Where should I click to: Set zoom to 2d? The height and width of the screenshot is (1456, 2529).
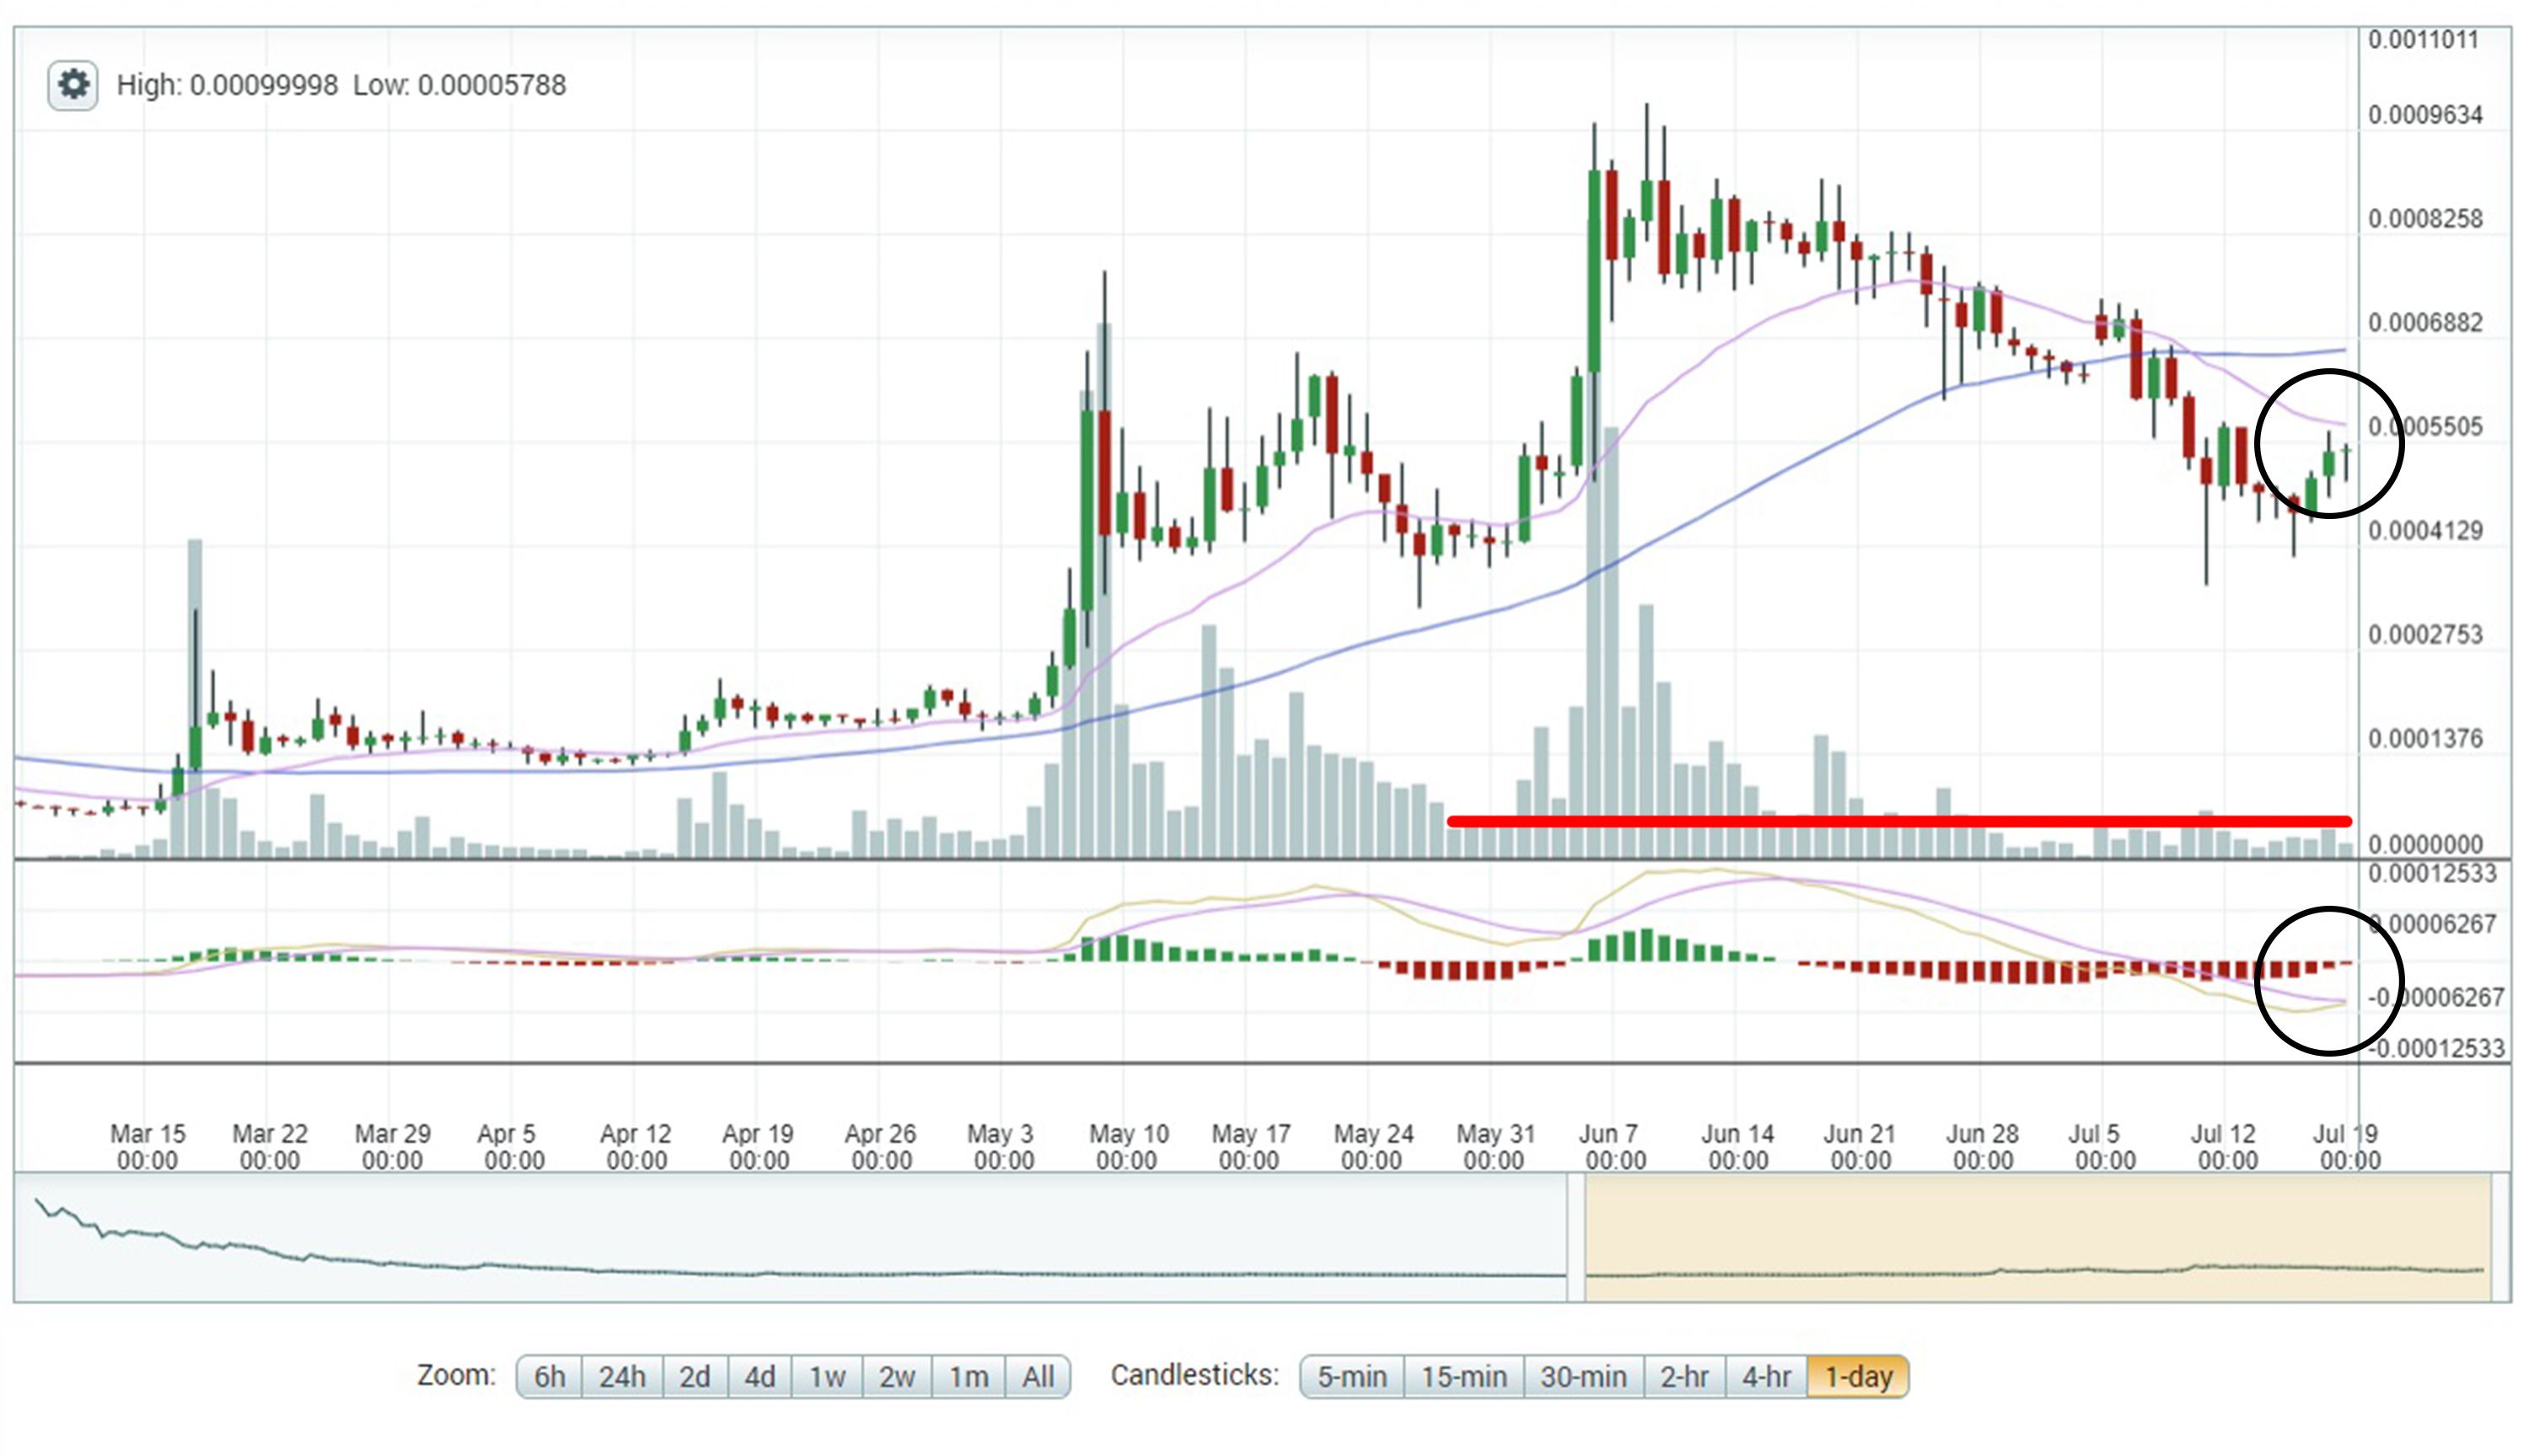[695, 1377]
